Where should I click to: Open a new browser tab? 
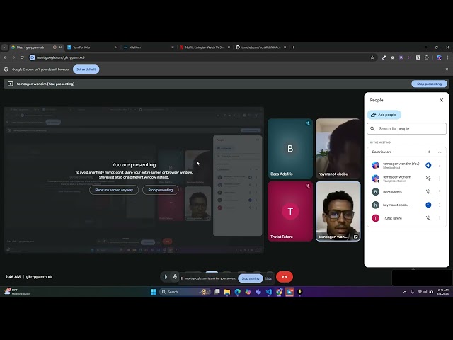(293, 47)
